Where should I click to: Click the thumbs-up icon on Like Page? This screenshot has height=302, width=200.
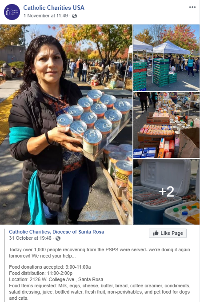(156, 233)
